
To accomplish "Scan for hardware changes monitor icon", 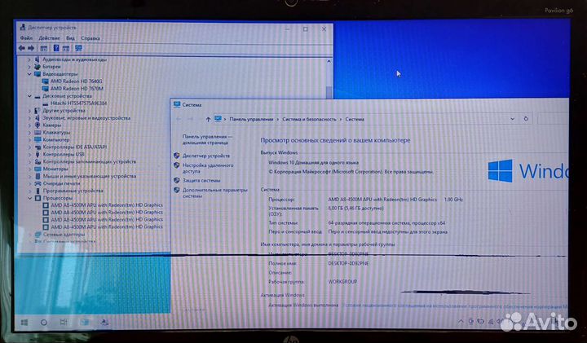I will pos(78,48).
